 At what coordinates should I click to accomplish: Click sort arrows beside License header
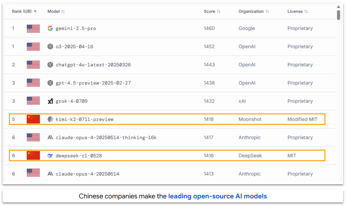(x=306, y=12)
